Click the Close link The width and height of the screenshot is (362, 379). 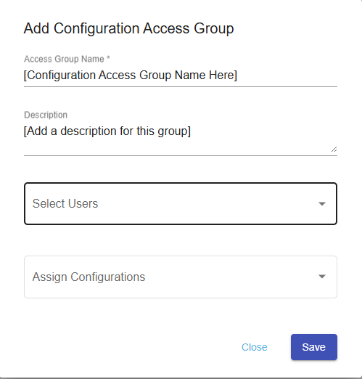(x=255, y=347)
